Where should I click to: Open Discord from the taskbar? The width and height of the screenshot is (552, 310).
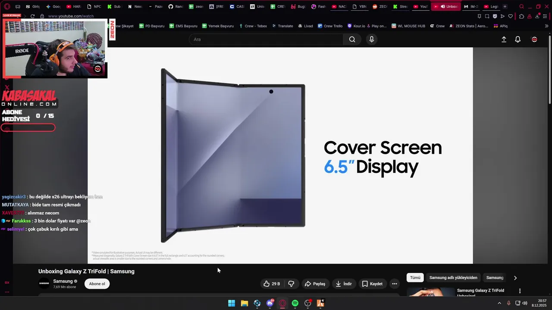270,303
